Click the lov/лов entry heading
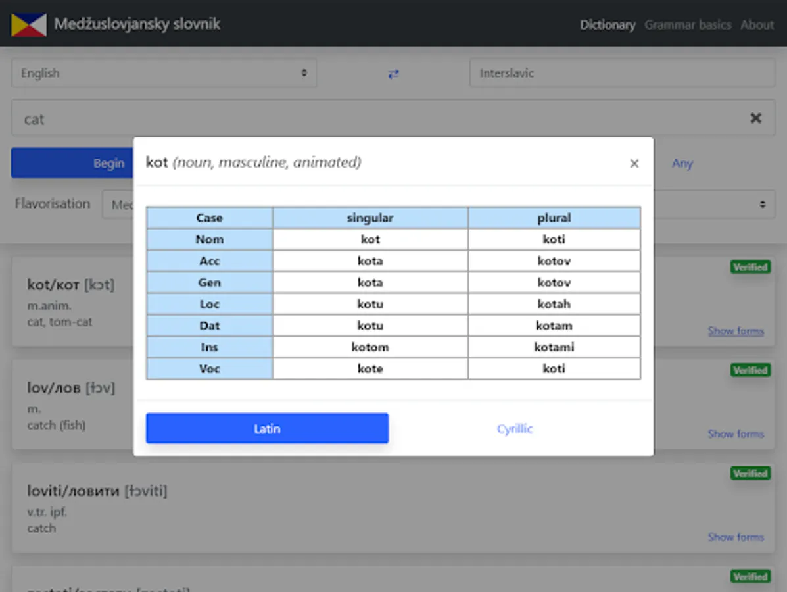This screenshot has width=787, height=592. click(71, 387)
